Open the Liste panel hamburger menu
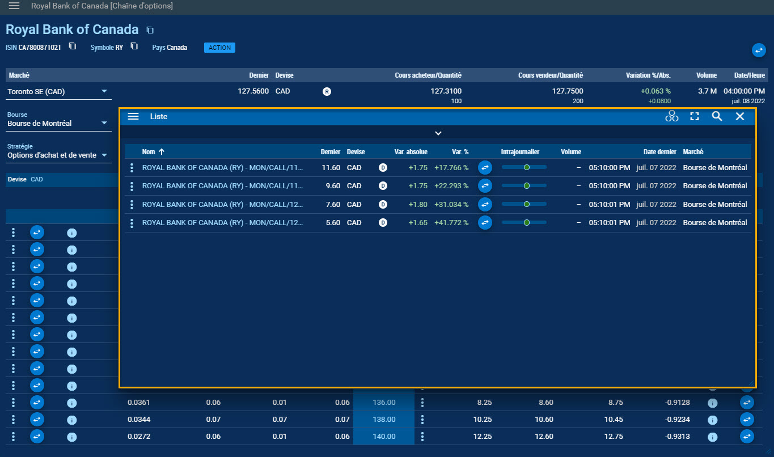This screenshot has height=457, width=774. tap(133, 116)
